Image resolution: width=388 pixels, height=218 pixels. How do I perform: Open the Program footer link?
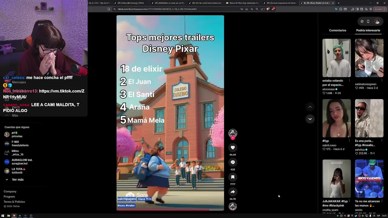click(x=9, y=197)
